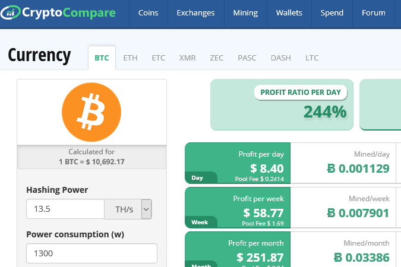Go to the Mining section
401x267 pixels.
245,13
